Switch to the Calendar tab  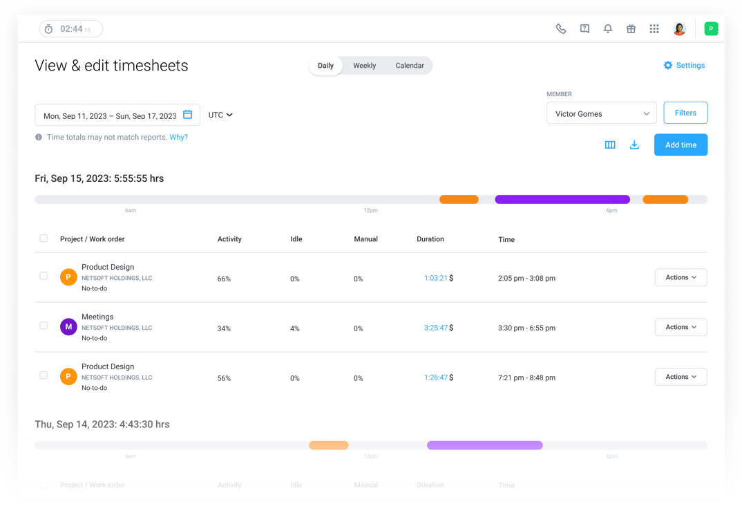click(409, 66)
